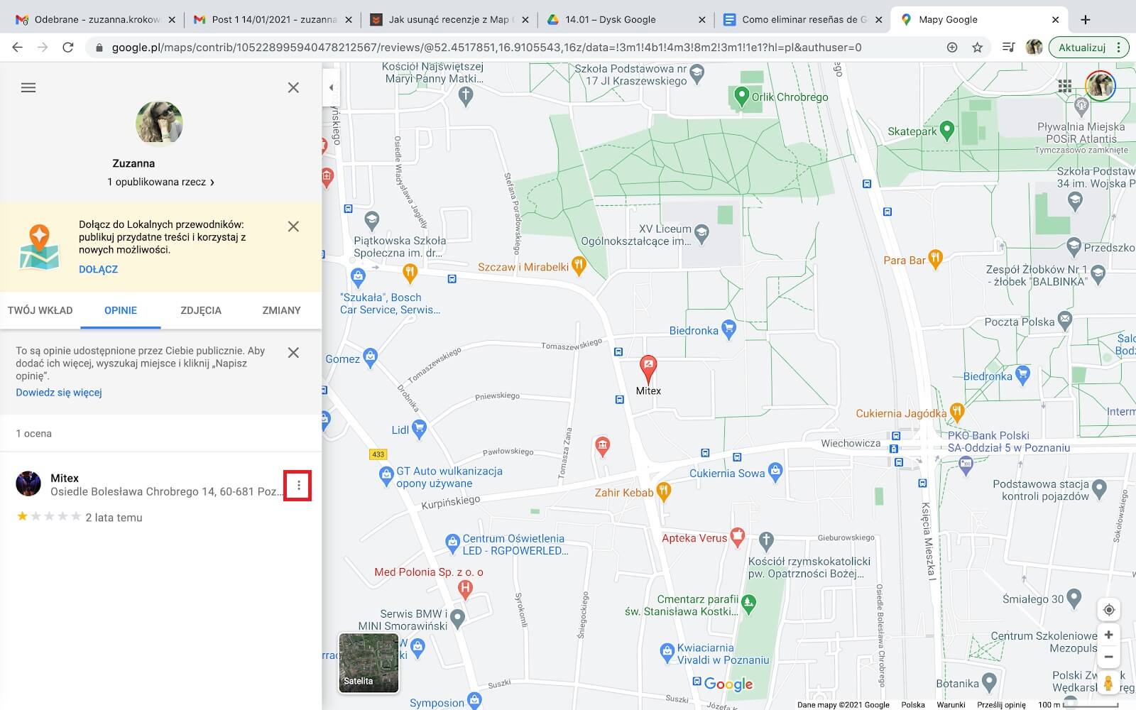Image resolution: width=1136 pixels, height=710 pixels.
Task: Switch to TWÓJ WKŁAD tab
Action: [40, 310]
